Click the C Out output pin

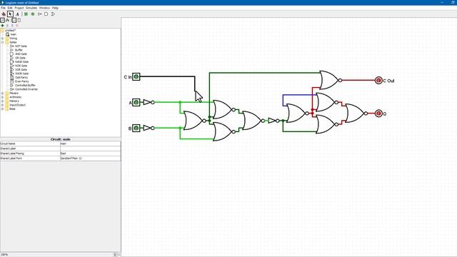pos(378,81)
